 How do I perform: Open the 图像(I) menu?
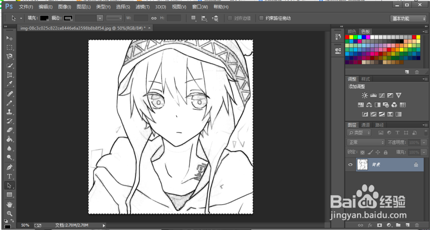coord(64,7)
